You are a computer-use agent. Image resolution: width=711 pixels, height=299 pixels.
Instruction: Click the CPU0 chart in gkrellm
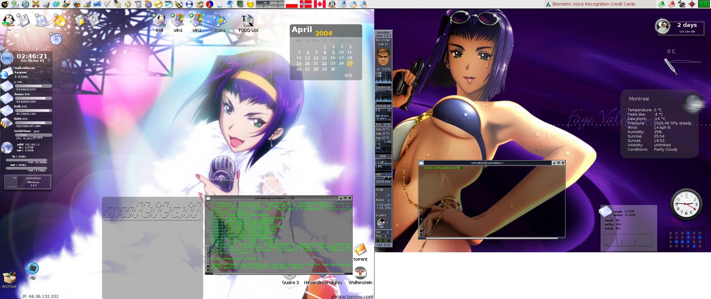click(383, 78)
